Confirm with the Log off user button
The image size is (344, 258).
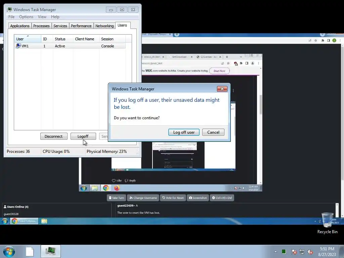click(x=184, y=132)
